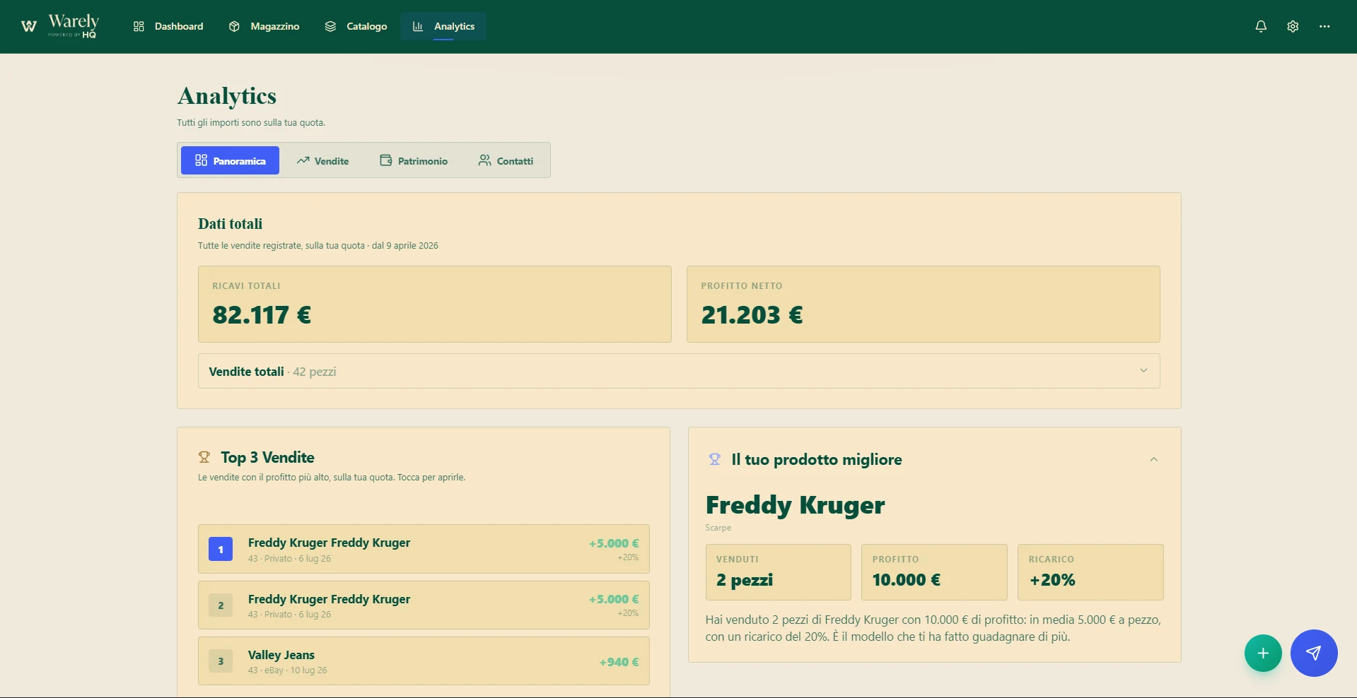Open the Catalogo nav item
Screen dimensions: 1357x698
pyautogui.click(x=356, y=26)
